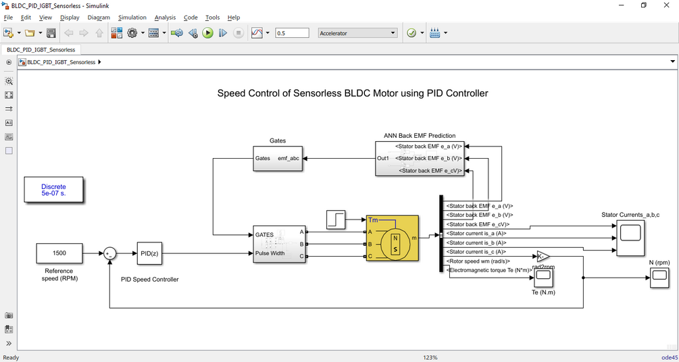Open the Library Browser icon
Screen dimensions: 679x362
117,33
